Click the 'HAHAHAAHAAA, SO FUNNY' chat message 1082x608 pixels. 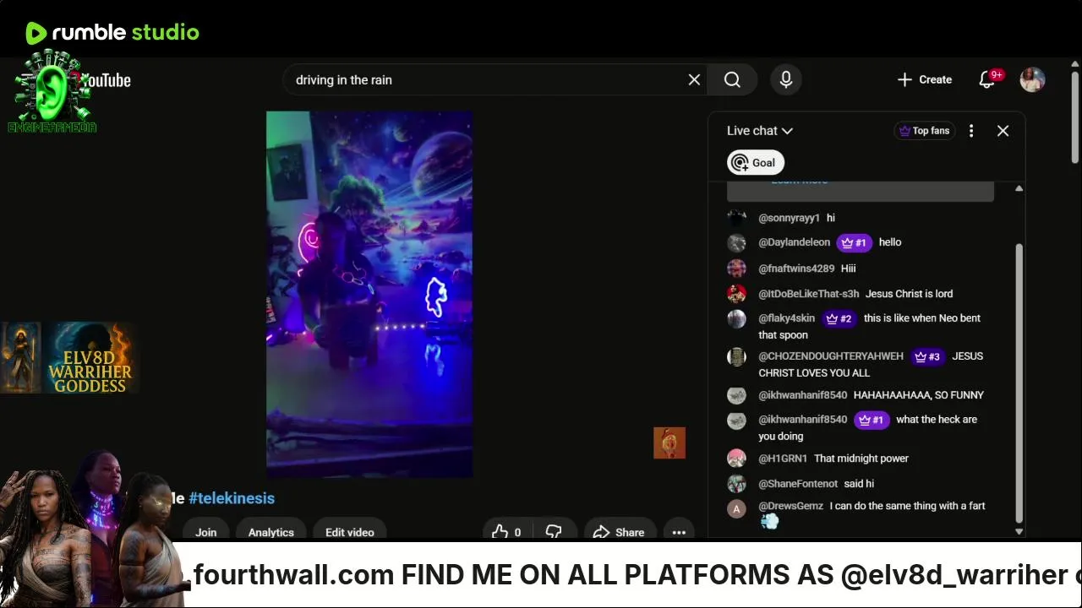[919, 395]
